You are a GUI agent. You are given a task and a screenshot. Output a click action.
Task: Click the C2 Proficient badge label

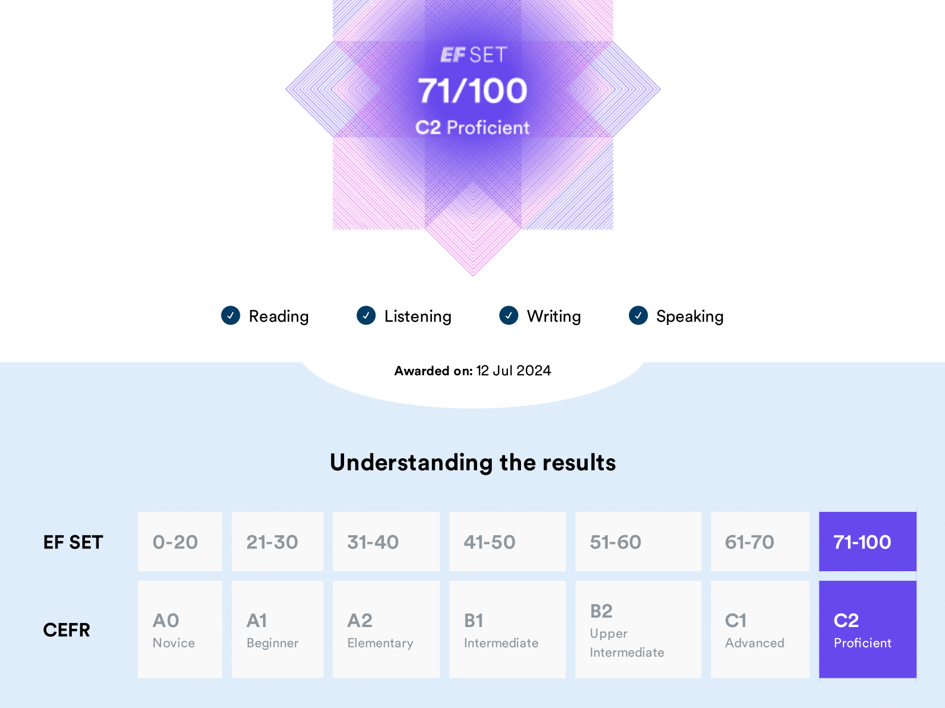tap(472, 128)
